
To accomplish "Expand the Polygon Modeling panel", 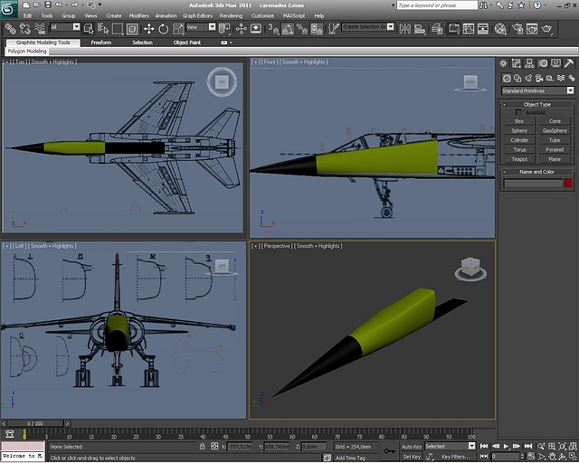I will click(x=27, y=52).
